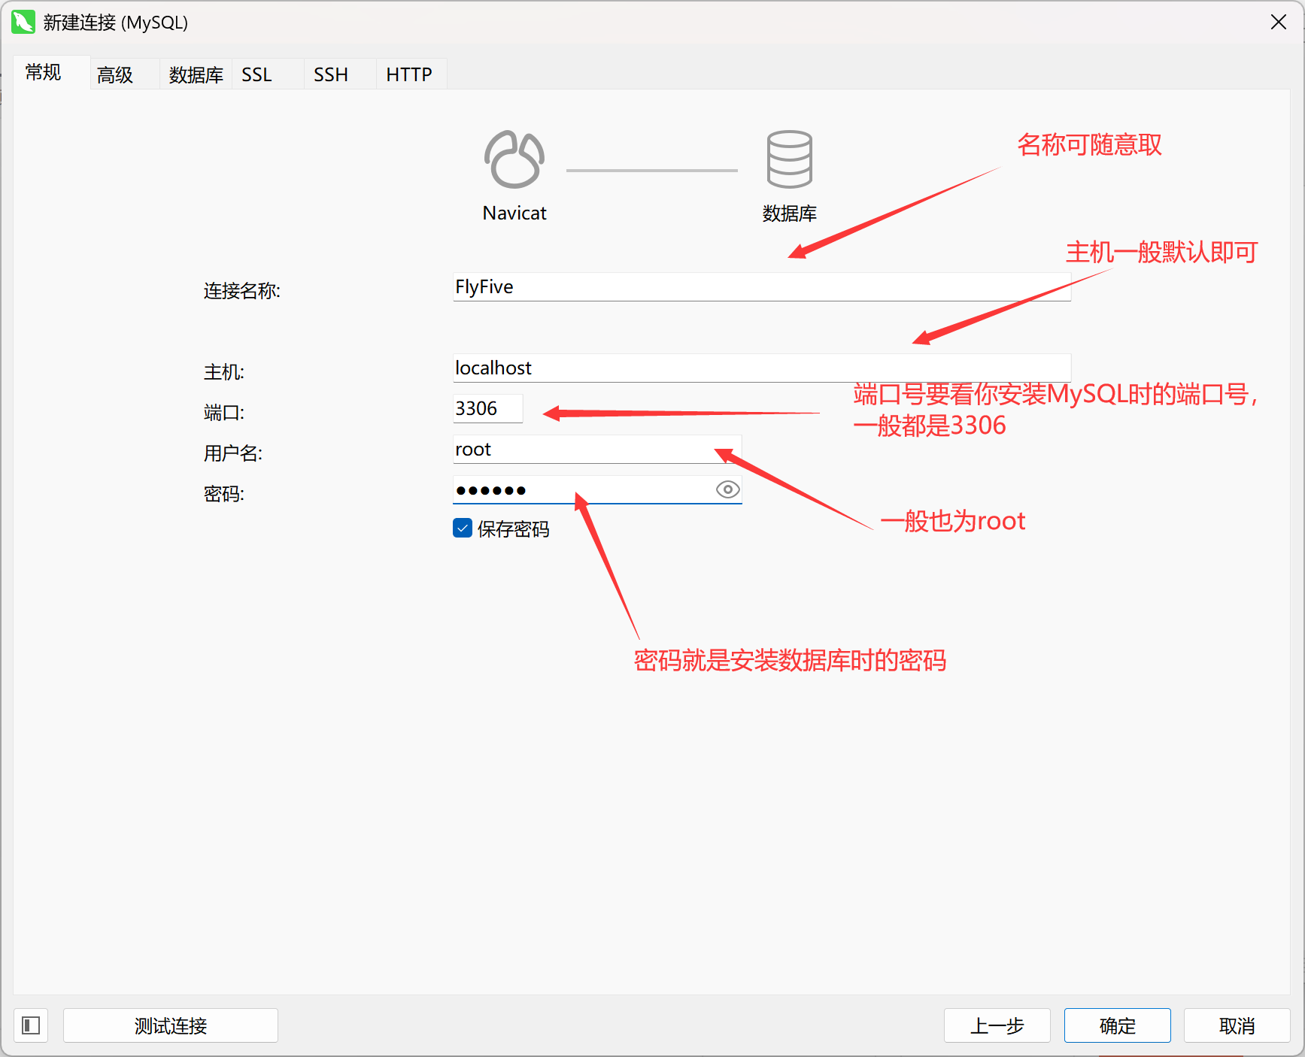Click the 连接名称: label
This screenshot has width=1305, height=1057.
[242, 291]
